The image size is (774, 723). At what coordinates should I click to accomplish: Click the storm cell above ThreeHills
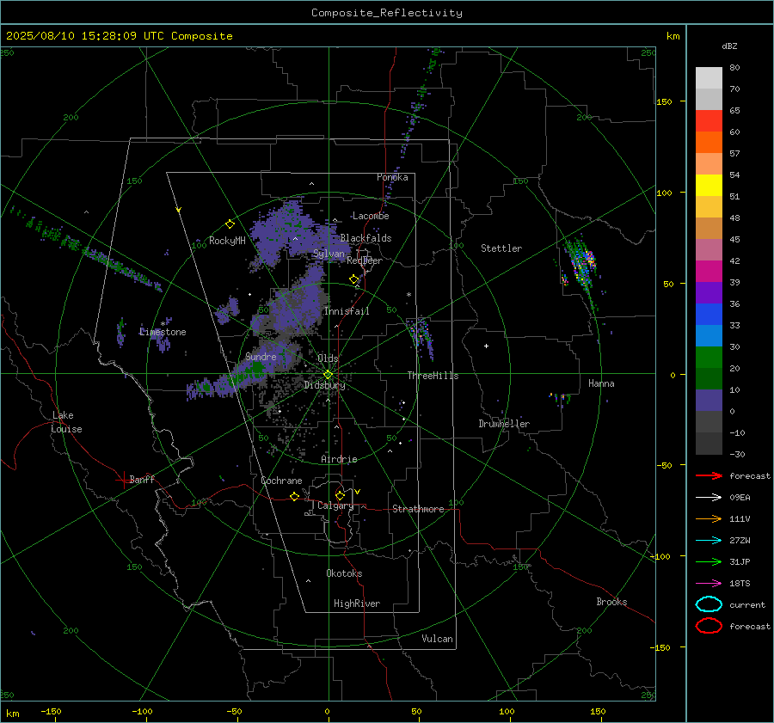coord(421,335)
